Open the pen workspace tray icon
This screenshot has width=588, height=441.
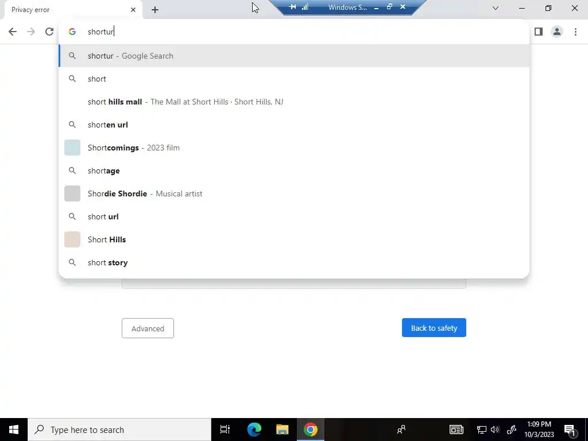point(512,430)
